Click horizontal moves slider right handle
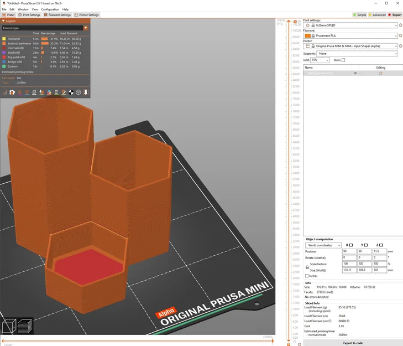The height and width of the screenshot is (346, 403). pyautogui.click(x=273, y=341)
